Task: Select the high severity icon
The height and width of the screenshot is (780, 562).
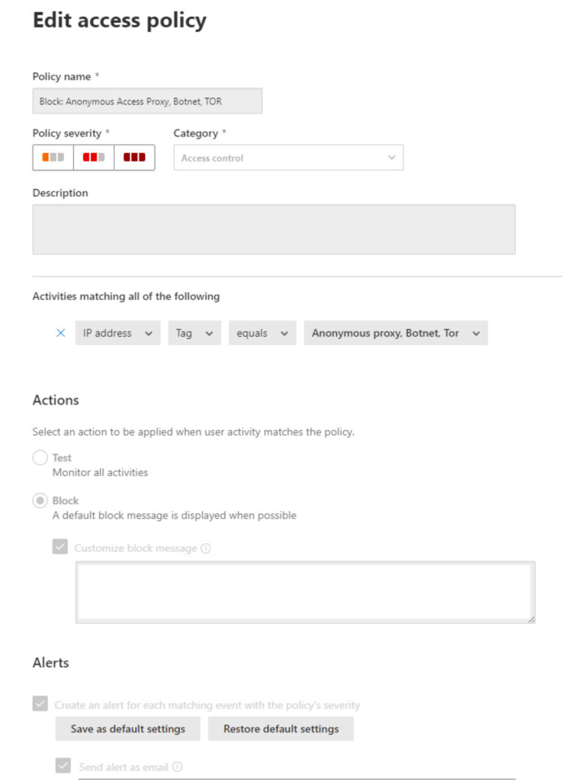Action: tap(134, 158)
